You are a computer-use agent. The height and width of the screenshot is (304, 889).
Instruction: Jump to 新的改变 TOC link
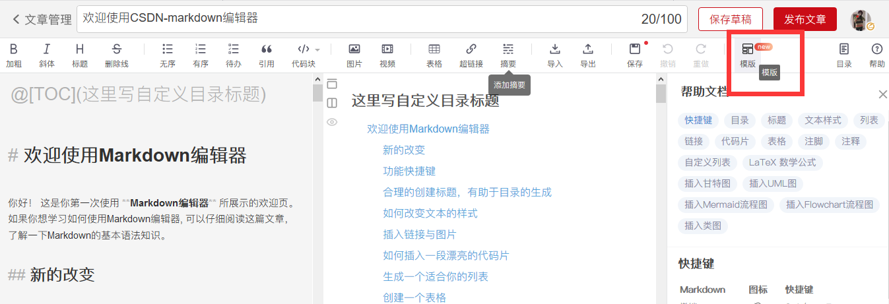pyautogui.click(x=404, y=150)
